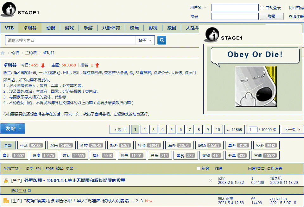304x207 pixels.
Task: Dismiss pinned thread with gray X icon
Action: click(x=211, y=180)
